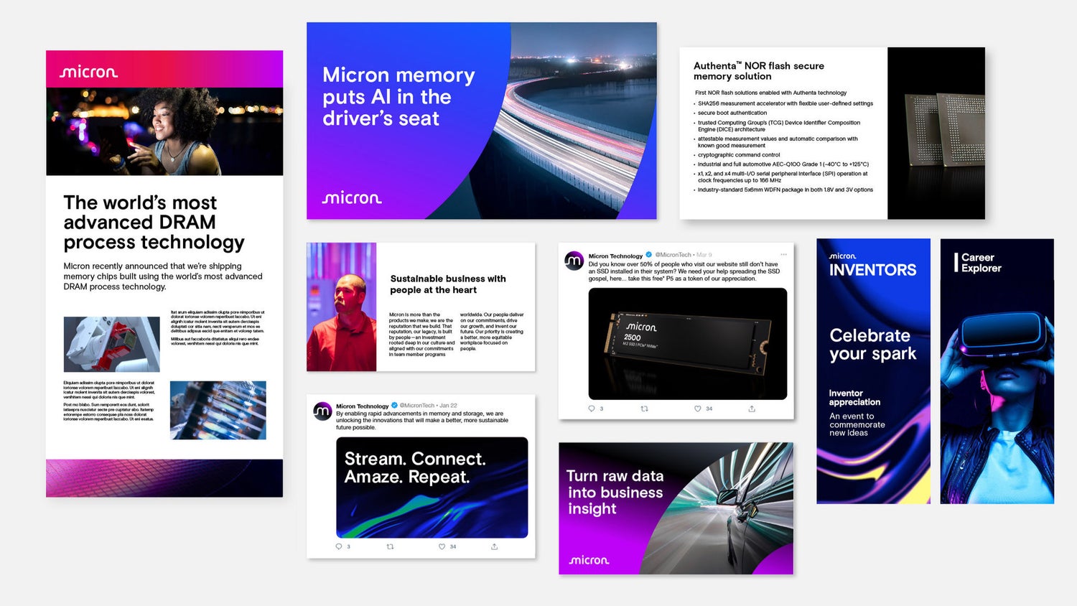Click 'Inventor appreciation' subheading

[854, 398]
